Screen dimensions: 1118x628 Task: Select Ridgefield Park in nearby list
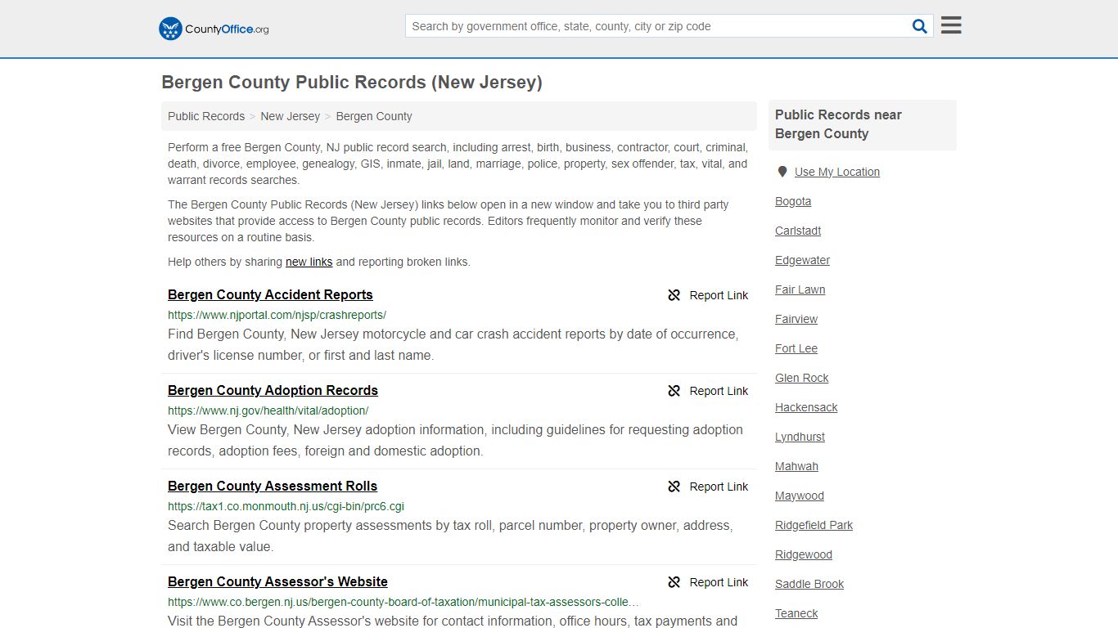click(814, 525)
